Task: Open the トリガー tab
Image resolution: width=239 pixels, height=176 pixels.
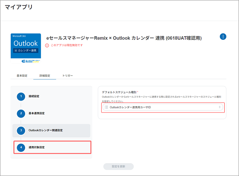Action: pyautogui.click(x=68, y=75)
